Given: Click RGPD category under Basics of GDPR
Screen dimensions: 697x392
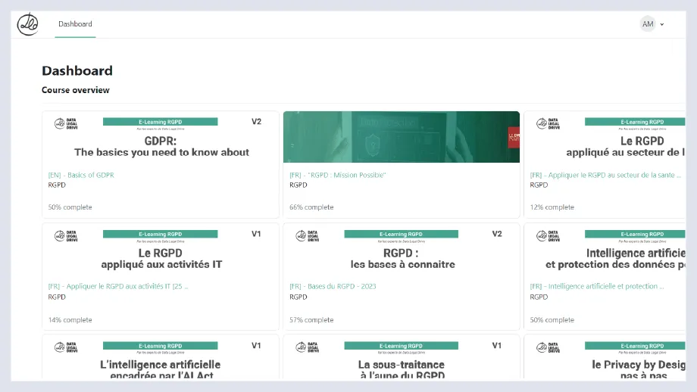Looking at the screenshot, I should (x=57, y=185).
